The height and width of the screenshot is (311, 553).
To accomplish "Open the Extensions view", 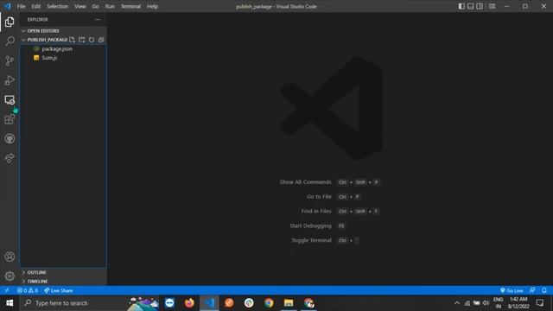I will [10, 119].
